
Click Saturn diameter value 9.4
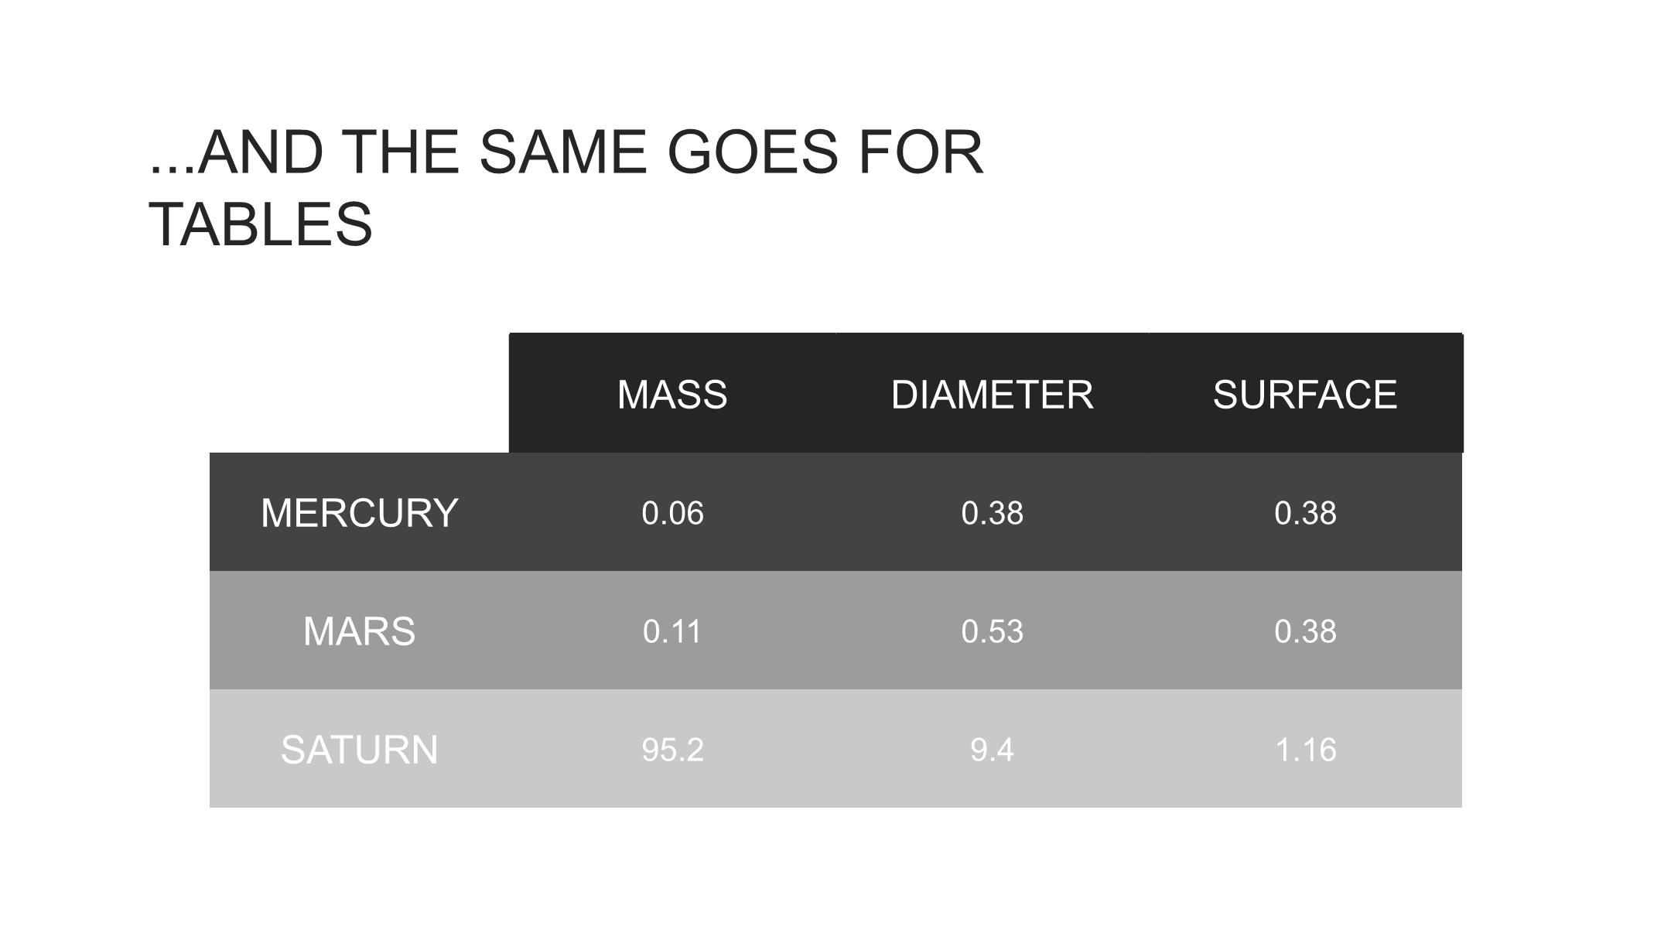(x=992, y=750)
